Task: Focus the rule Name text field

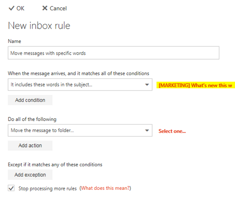Action: click(x=114, y=53)
